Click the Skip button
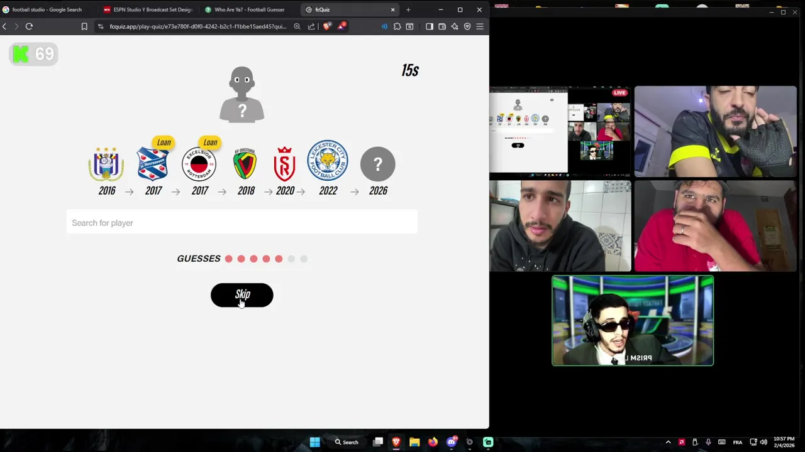This screenshot has height=452, width=805. coord(242,295)
